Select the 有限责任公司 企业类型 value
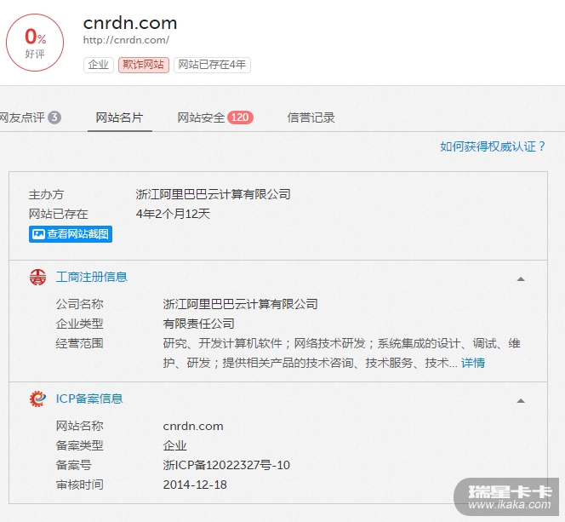 198,324
